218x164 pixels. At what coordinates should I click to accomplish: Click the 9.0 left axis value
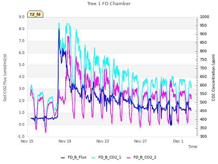pyautogui.click(x=21, y=17)
